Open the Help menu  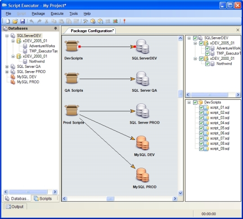pyautogui.click(x=87, y=13)
